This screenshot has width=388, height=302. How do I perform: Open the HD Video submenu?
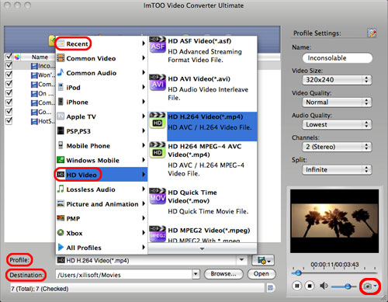click(102, 175)
